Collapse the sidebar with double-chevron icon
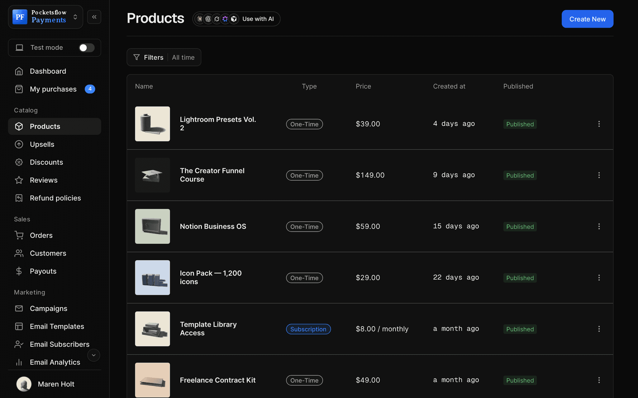The height and width of the screenshot is (398, 638). click(94, 17)
